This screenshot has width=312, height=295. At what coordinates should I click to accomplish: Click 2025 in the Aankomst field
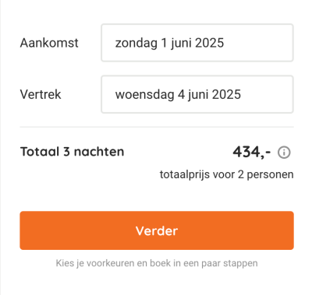[x=209, y=43]
